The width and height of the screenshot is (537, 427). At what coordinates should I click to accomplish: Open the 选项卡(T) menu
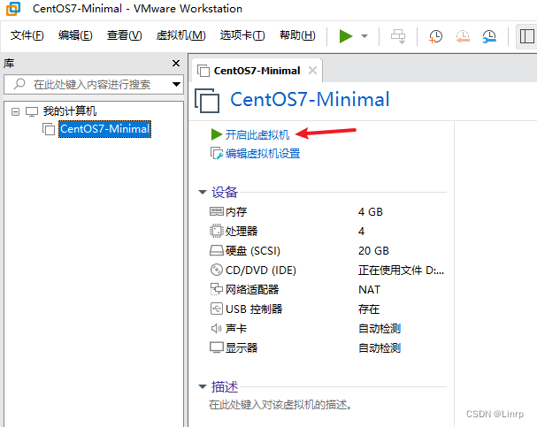pyautogui.click(x=242, y=35)
